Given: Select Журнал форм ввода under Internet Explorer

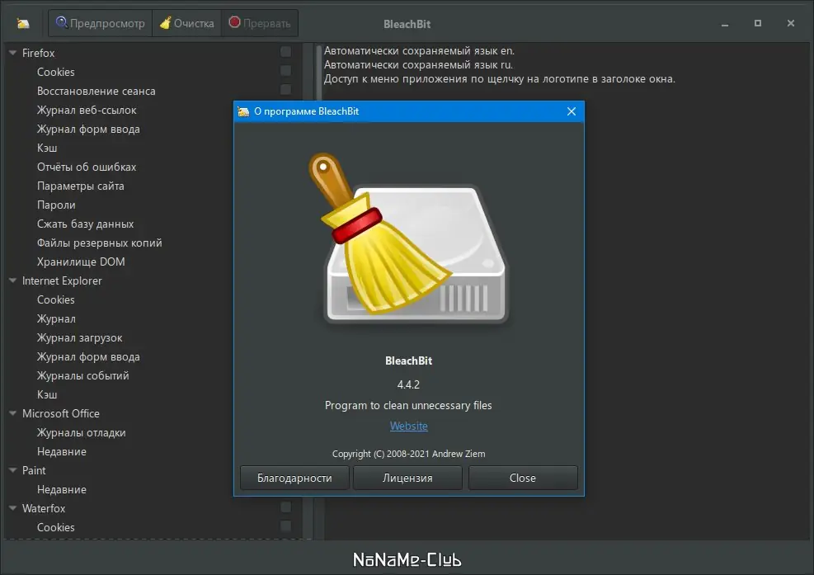Looking at the screenshot, I should pyautogui.click(x=88, y=357).
